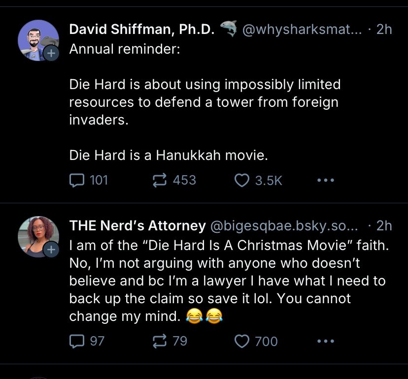The width and height of the screenshot is (408, 379).
Task: Open more options on David Shiffman's post
Action: [x=326, y=180]
